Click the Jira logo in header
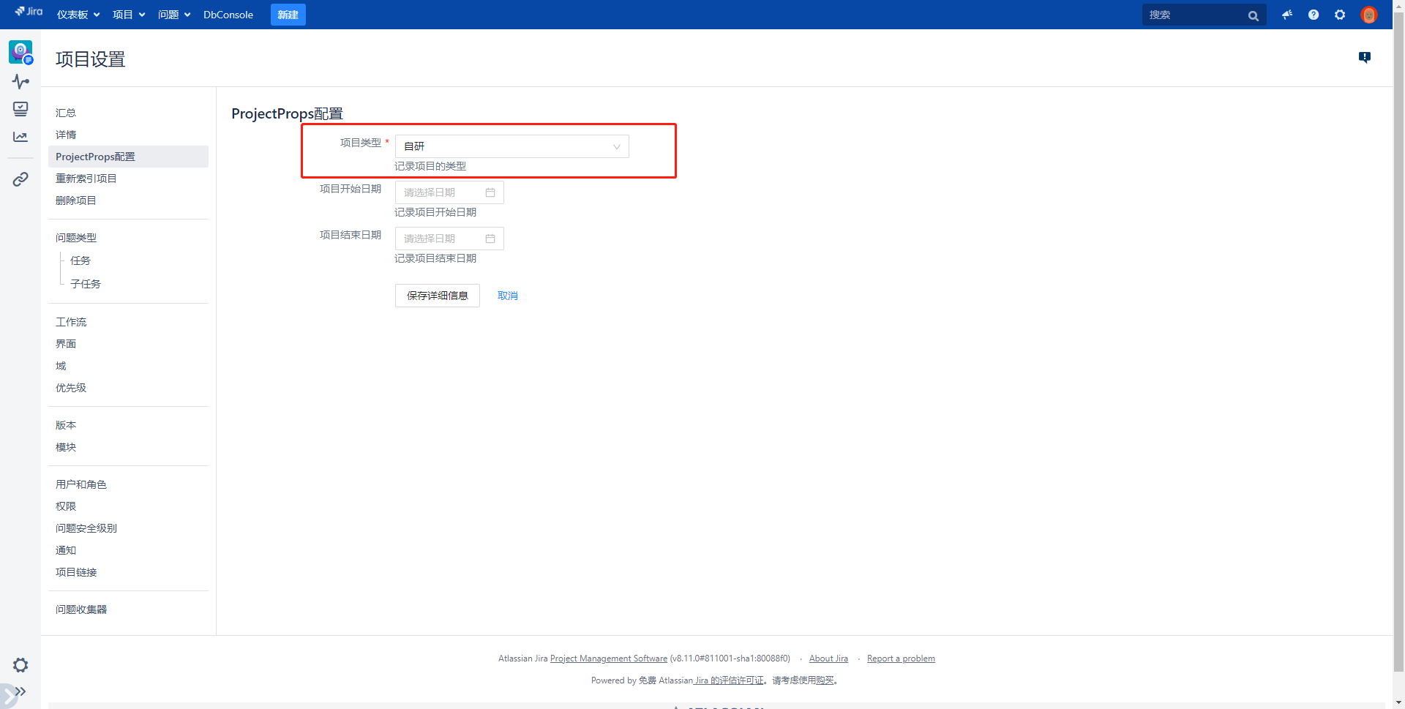The width and height of the screenshot is (1405, 709). tap(29, 12)
